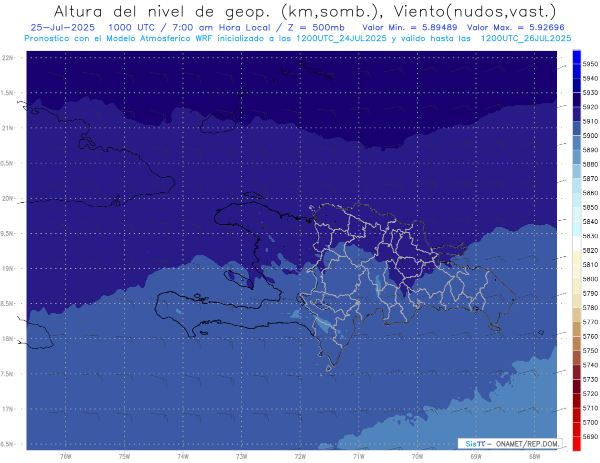The height and width of the screenshot is (463, 600).
Task: Click the 'Valor Min. = 5.89489' text
Action: point(409,27)
